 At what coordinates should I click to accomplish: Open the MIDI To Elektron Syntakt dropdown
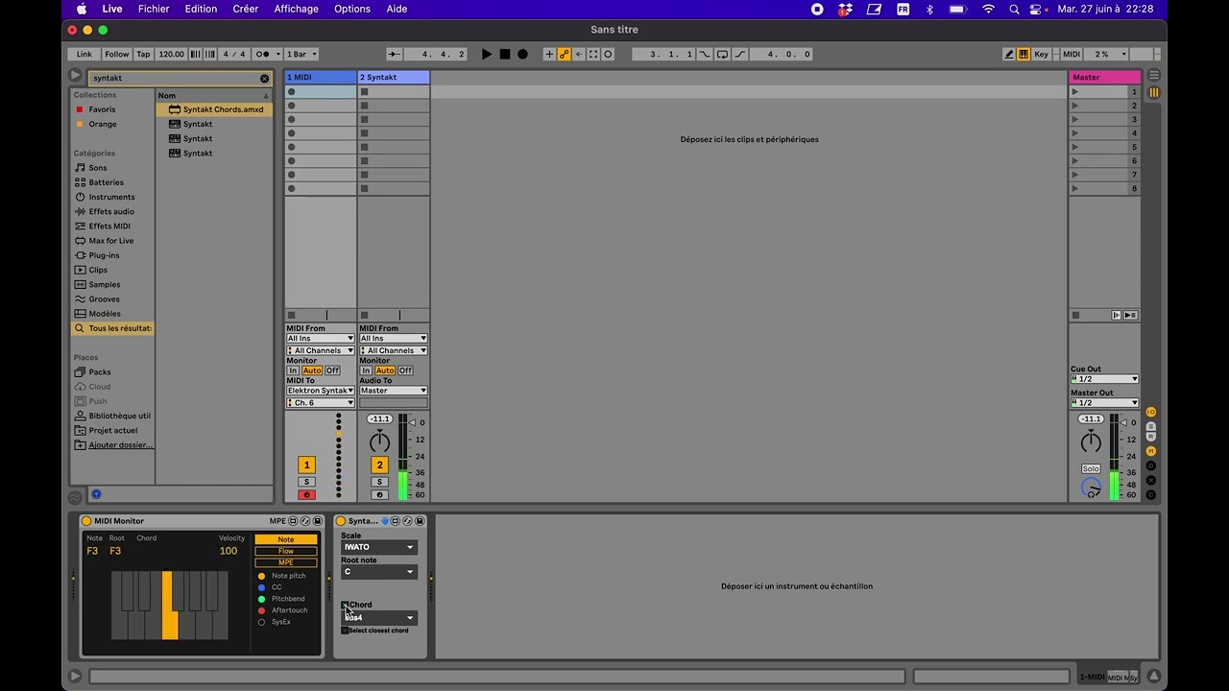[321, 391]
